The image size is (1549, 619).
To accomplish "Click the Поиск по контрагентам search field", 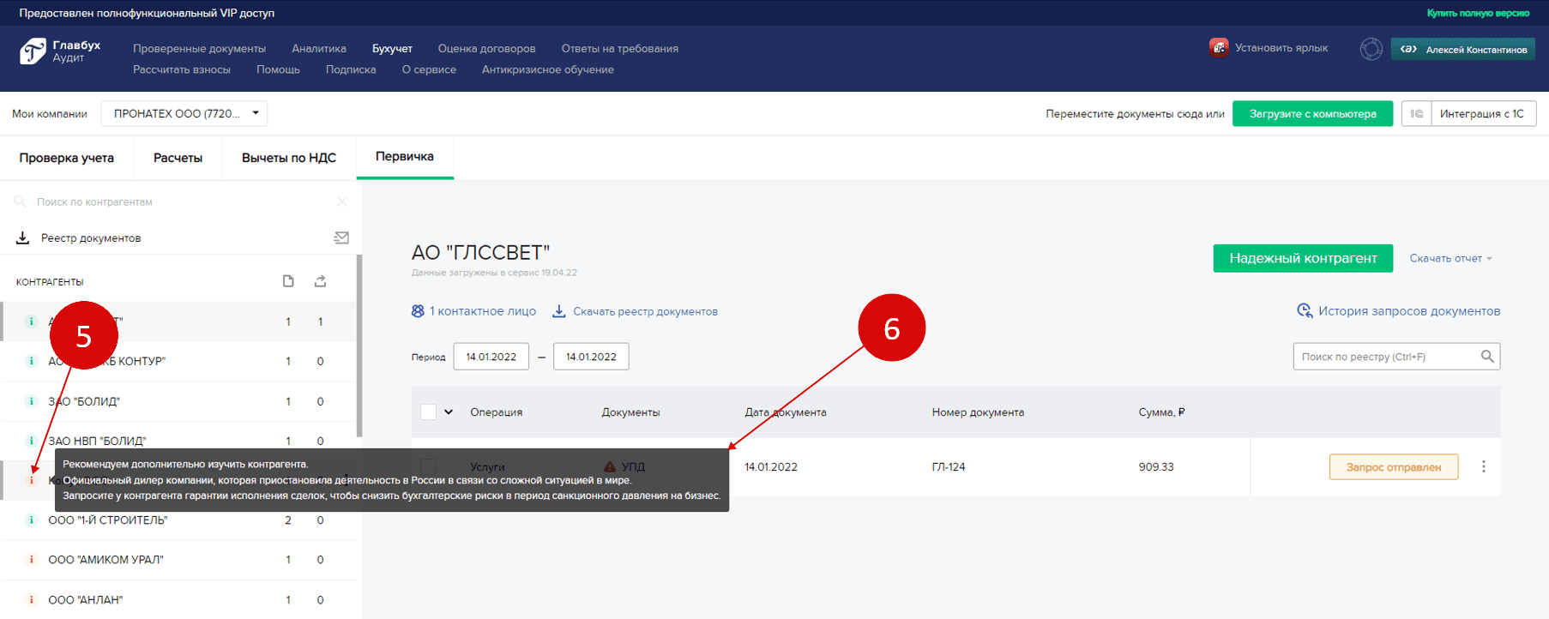I will [x=180, y=201].
